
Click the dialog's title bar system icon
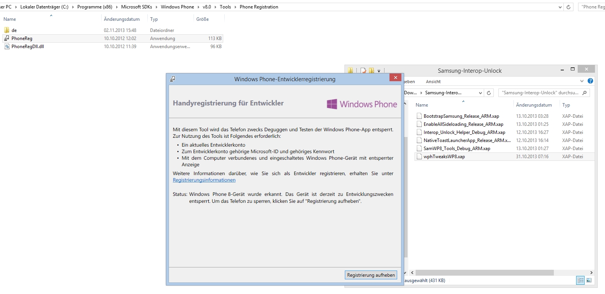click(x=172, y=79)
